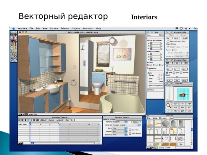
Task: Go to previous keyframe in Animation Tweener
Action: click(22, 120)
